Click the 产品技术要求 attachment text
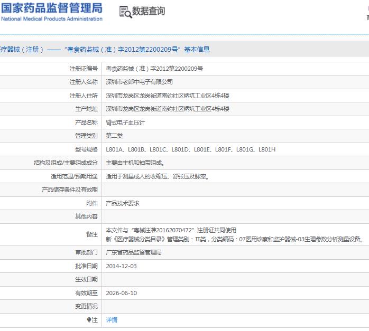Screen dimensions: 369x331 coord(123,203)
